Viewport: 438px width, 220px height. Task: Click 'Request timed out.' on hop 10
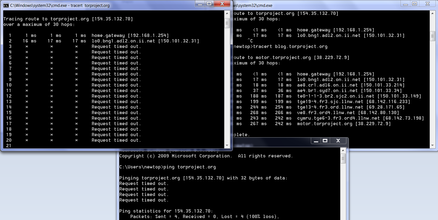(x=116, y=85)
